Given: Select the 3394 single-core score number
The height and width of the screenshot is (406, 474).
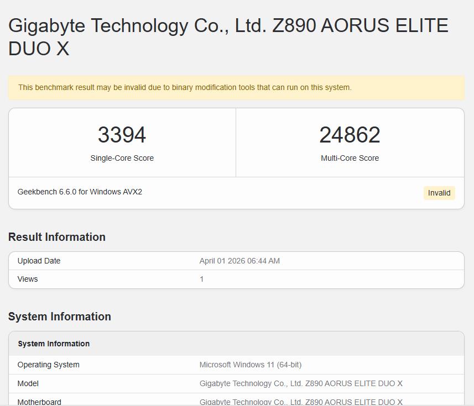Looking at the screenshot, I should (x=122, y=135).
